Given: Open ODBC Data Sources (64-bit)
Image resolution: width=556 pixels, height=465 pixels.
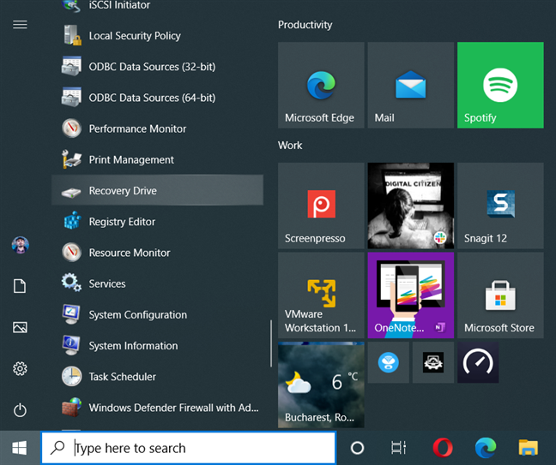Looking at the screenshot, I should click(x=157, y=98).
